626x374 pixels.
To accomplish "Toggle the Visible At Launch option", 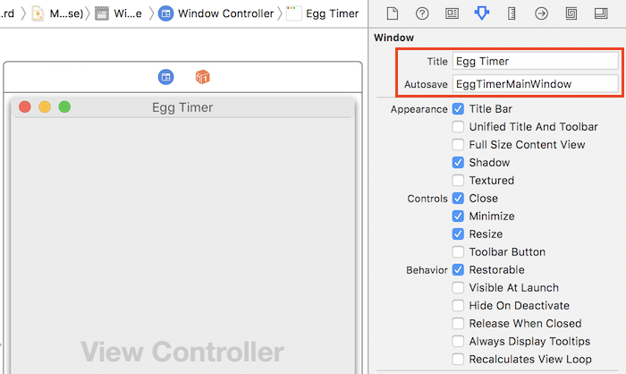I will [459, 288].
